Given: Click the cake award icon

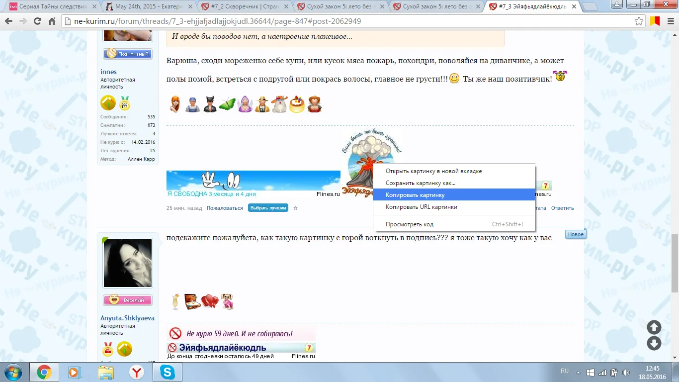Looking at the screenshot, I should [x=297, y=104].
